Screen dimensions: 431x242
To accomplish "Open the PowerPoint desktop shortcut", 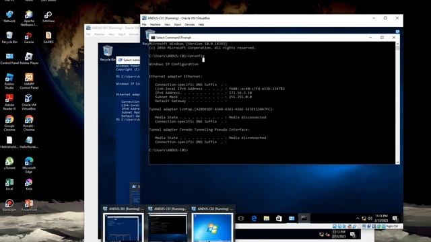I will 29,205.
